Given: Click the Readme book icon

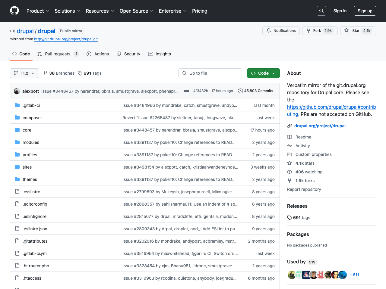Looking at the screenshot, I should [x=289, y=137].
